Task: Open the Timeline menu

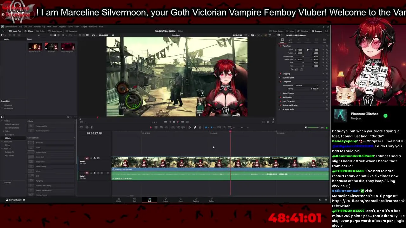Action: pos(37,27)
